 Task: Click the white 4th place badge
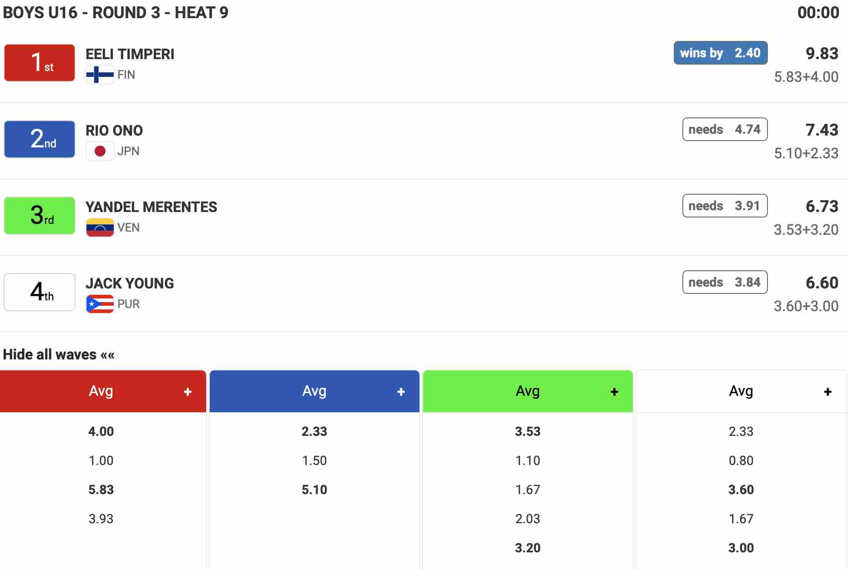click(40, 292)
